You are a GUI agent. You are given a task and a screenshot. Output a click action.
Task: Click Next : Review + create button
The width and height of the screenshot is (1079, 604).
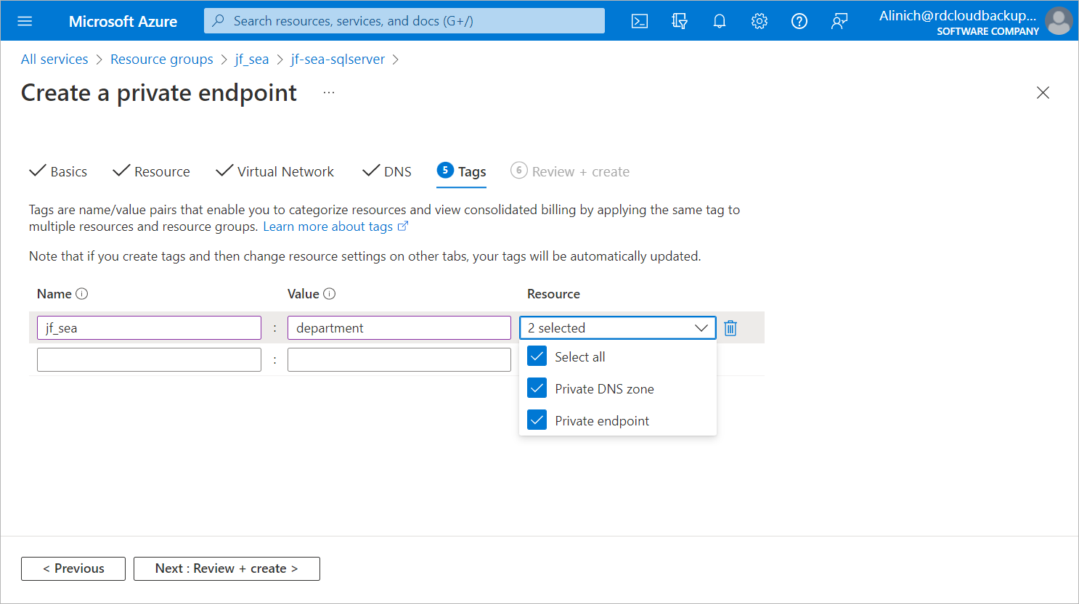(x=227, y=568)
